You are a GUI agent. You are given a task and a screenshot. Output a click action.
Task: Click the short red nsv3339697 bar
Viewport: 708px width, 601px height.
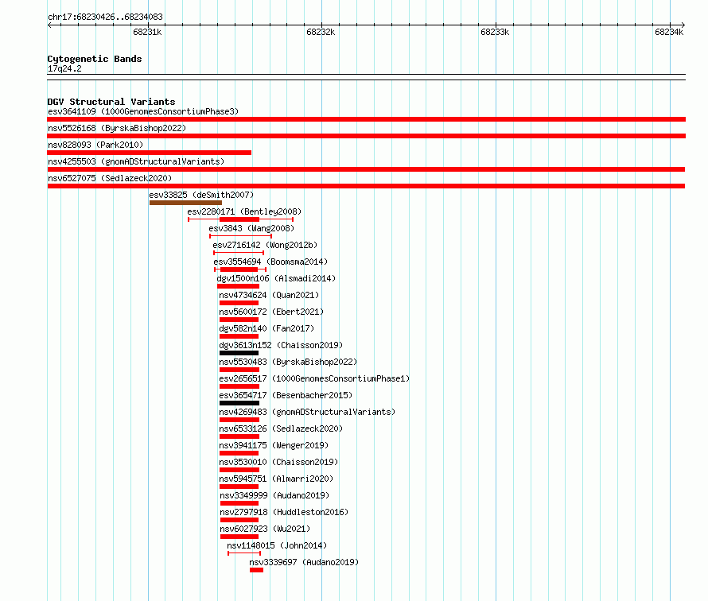[x=256, y=570]
